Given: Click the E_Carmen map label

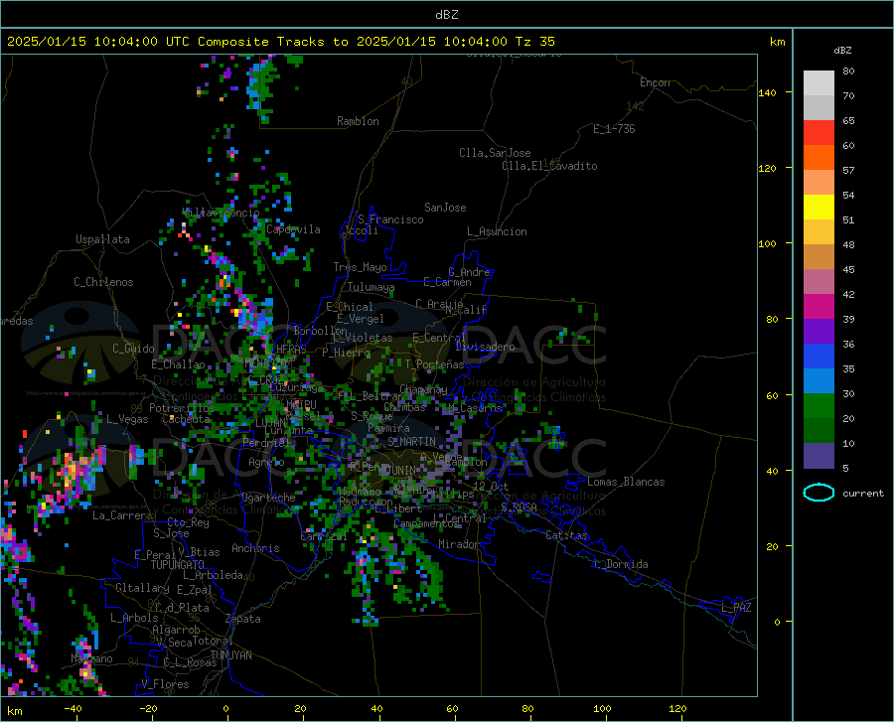Looking at the screenshot, I should (447, 282).
